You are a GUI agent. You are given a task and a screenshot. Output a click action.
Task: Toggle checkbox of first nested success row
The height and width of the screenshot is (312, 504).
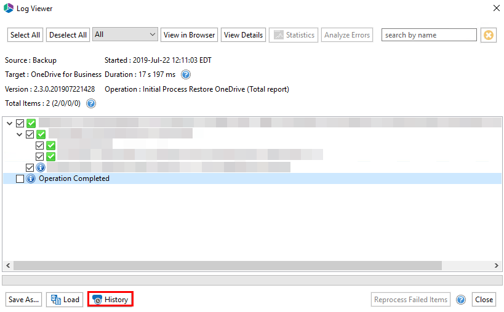click(39, 146)
